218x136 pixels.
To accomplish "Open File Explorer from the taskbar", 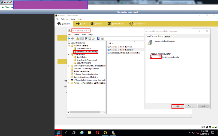I will tap(90, 133).
